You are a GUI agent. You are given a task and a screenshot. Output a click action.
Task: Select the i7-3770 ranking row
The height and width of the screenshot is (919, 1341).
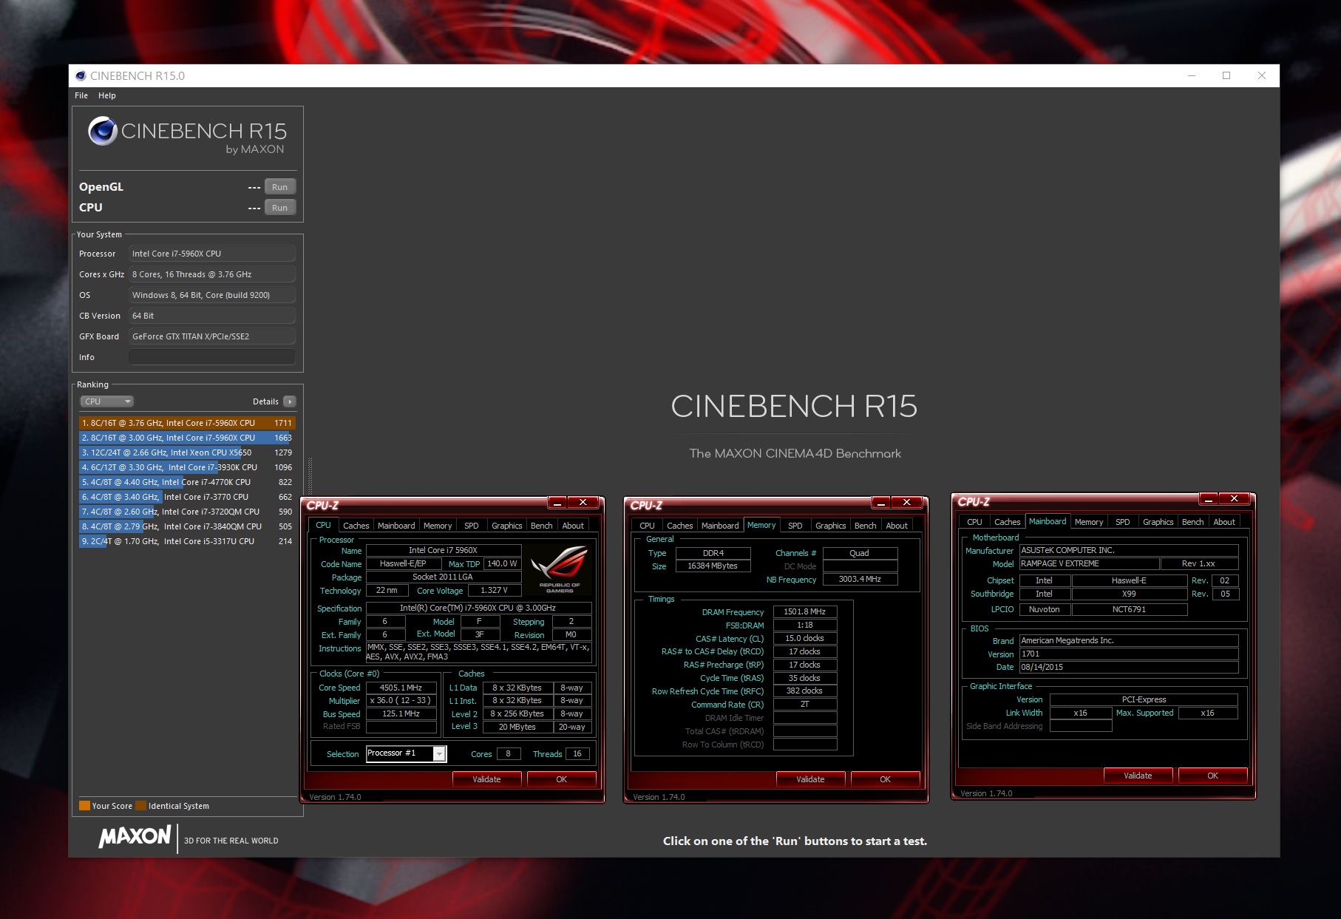(187, 497)
